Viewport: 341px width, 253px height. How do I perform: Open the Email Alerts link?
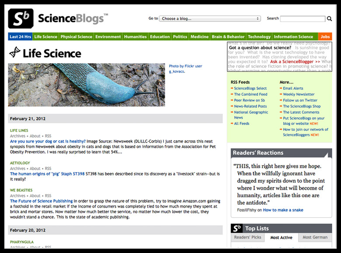click(x=293, y=89)
